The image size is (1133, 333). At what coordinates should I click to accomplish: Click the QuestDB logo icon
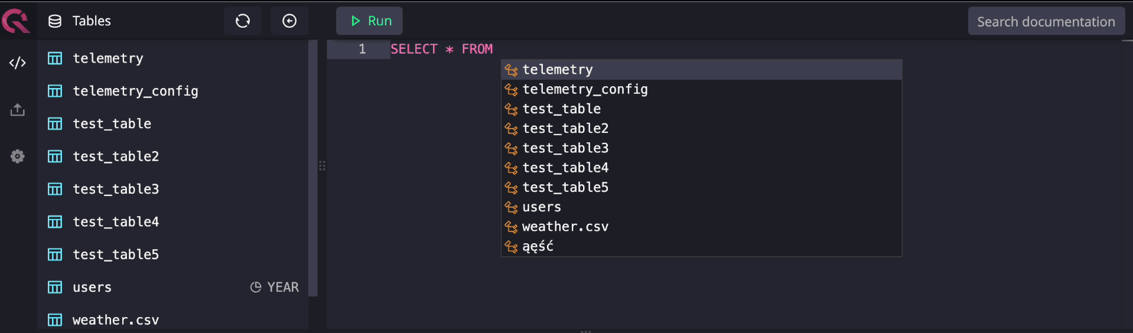point(16,21)
